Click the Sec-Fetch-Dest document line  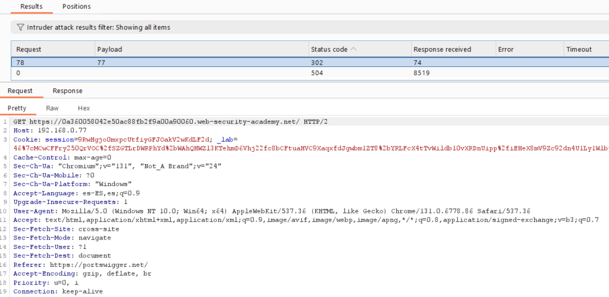coord(62,256)
